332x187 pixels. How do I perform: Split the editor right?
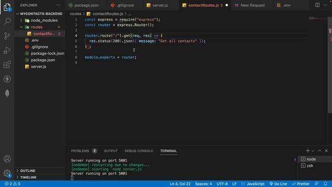(x=317, y=5)
